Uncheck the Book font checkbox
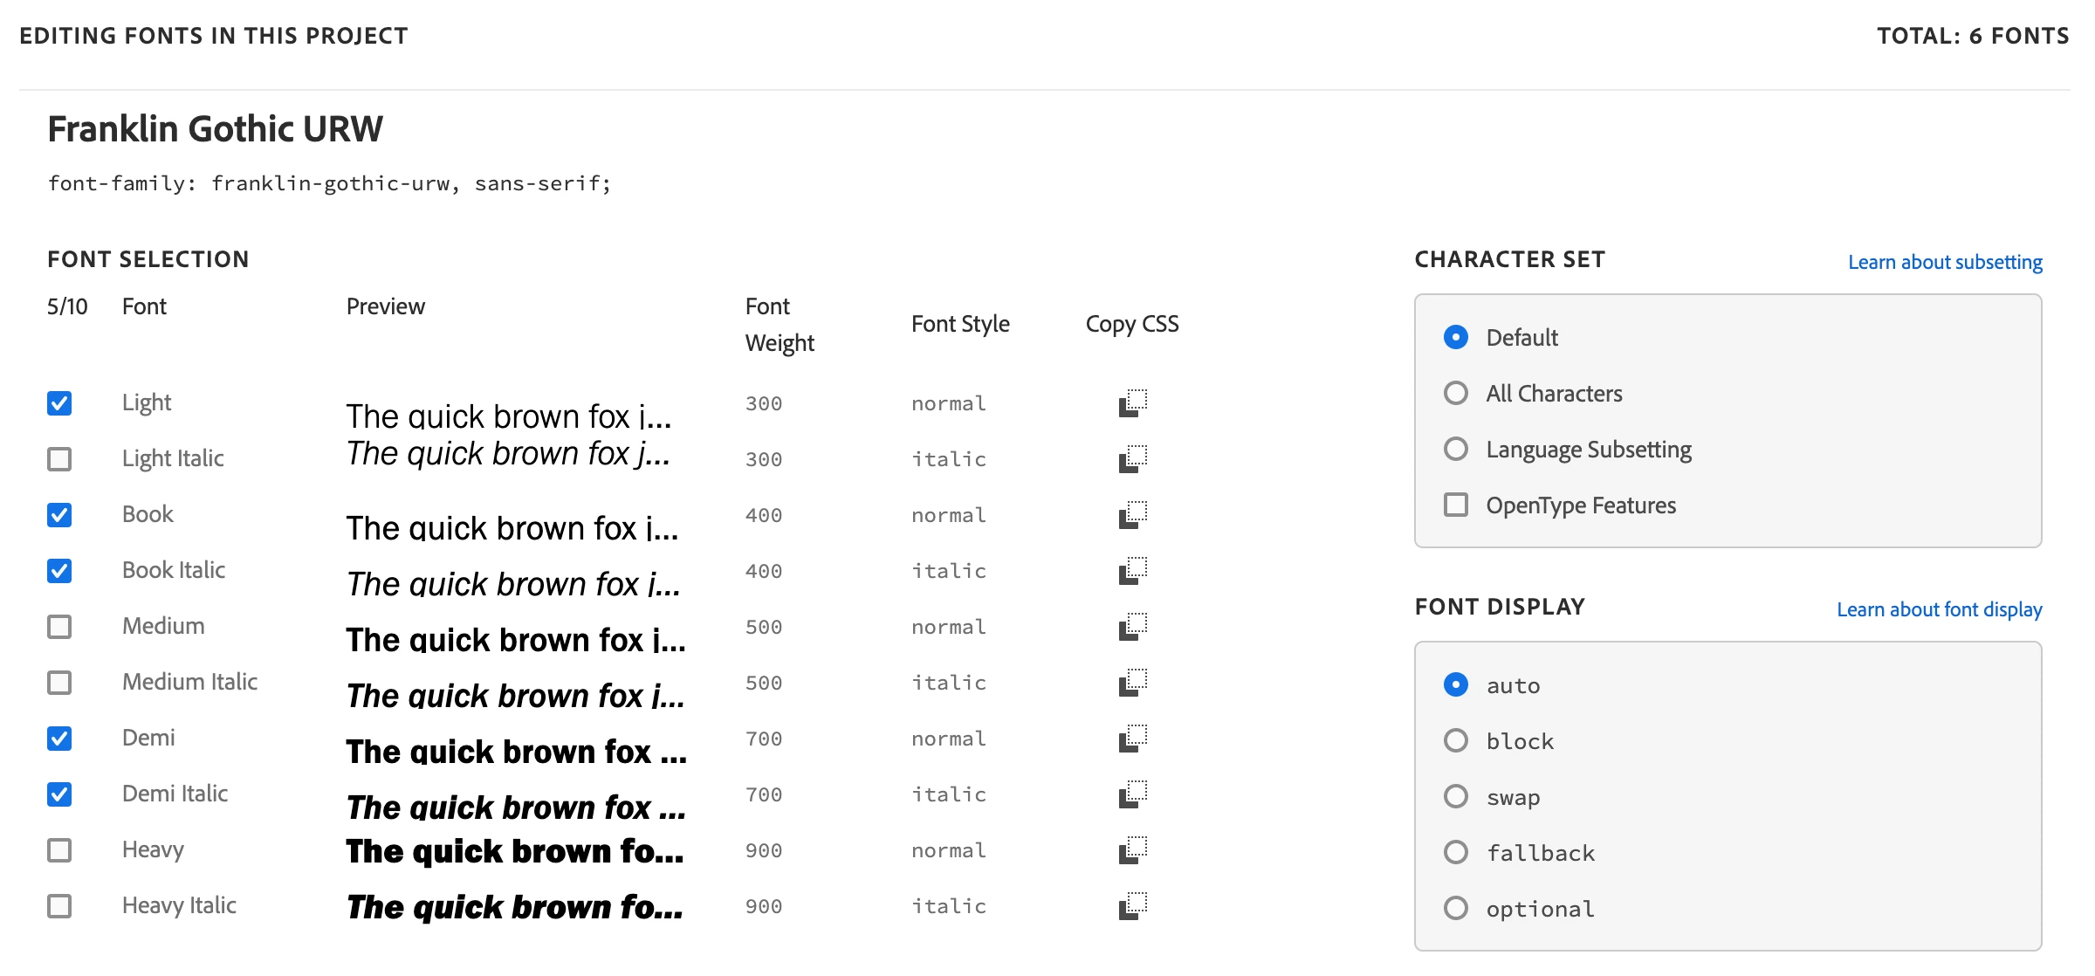Image resolution: width=2095 pixels, height=976 pixels. (59, 515)
